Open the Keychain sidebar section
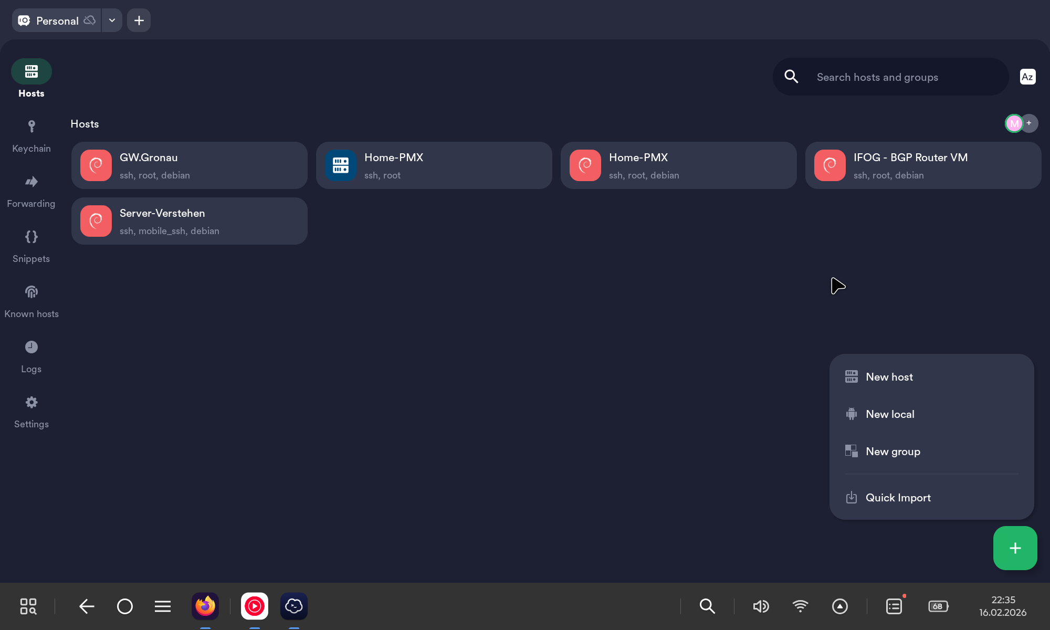1050x630 pixels. pos(31,136)
